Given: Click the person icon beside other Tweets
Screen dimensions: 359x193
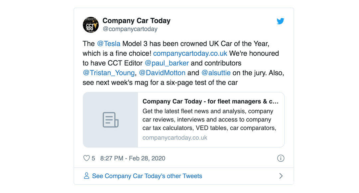Looking at the screenshot, I should (86, 176).
